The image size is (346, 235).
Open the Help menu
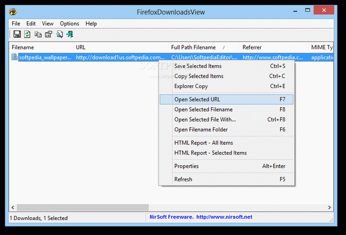pos(91,24)
